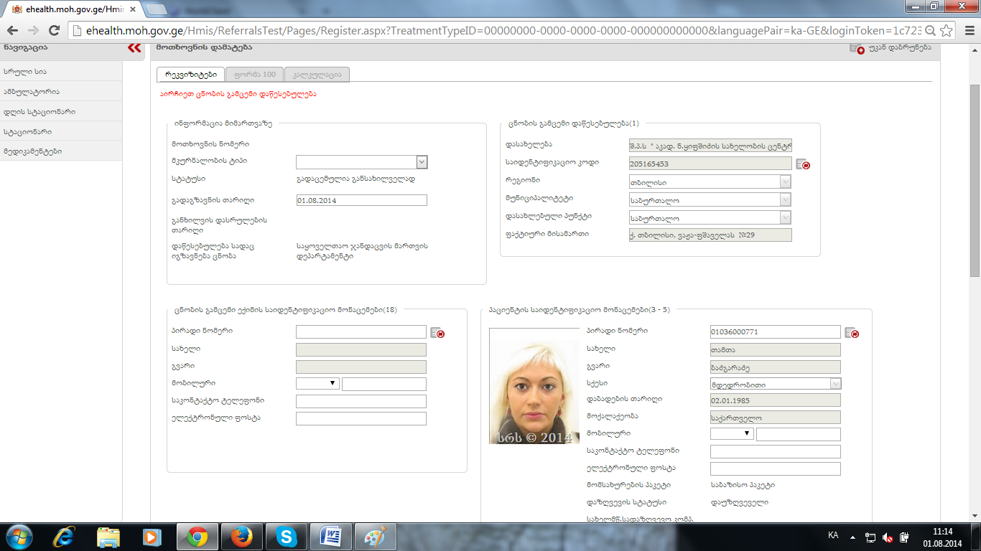The height and width of the screenshot is (551, 981).
Task: Click the გადაგზავნის თარიღი date field
Action: click(361, 201)
